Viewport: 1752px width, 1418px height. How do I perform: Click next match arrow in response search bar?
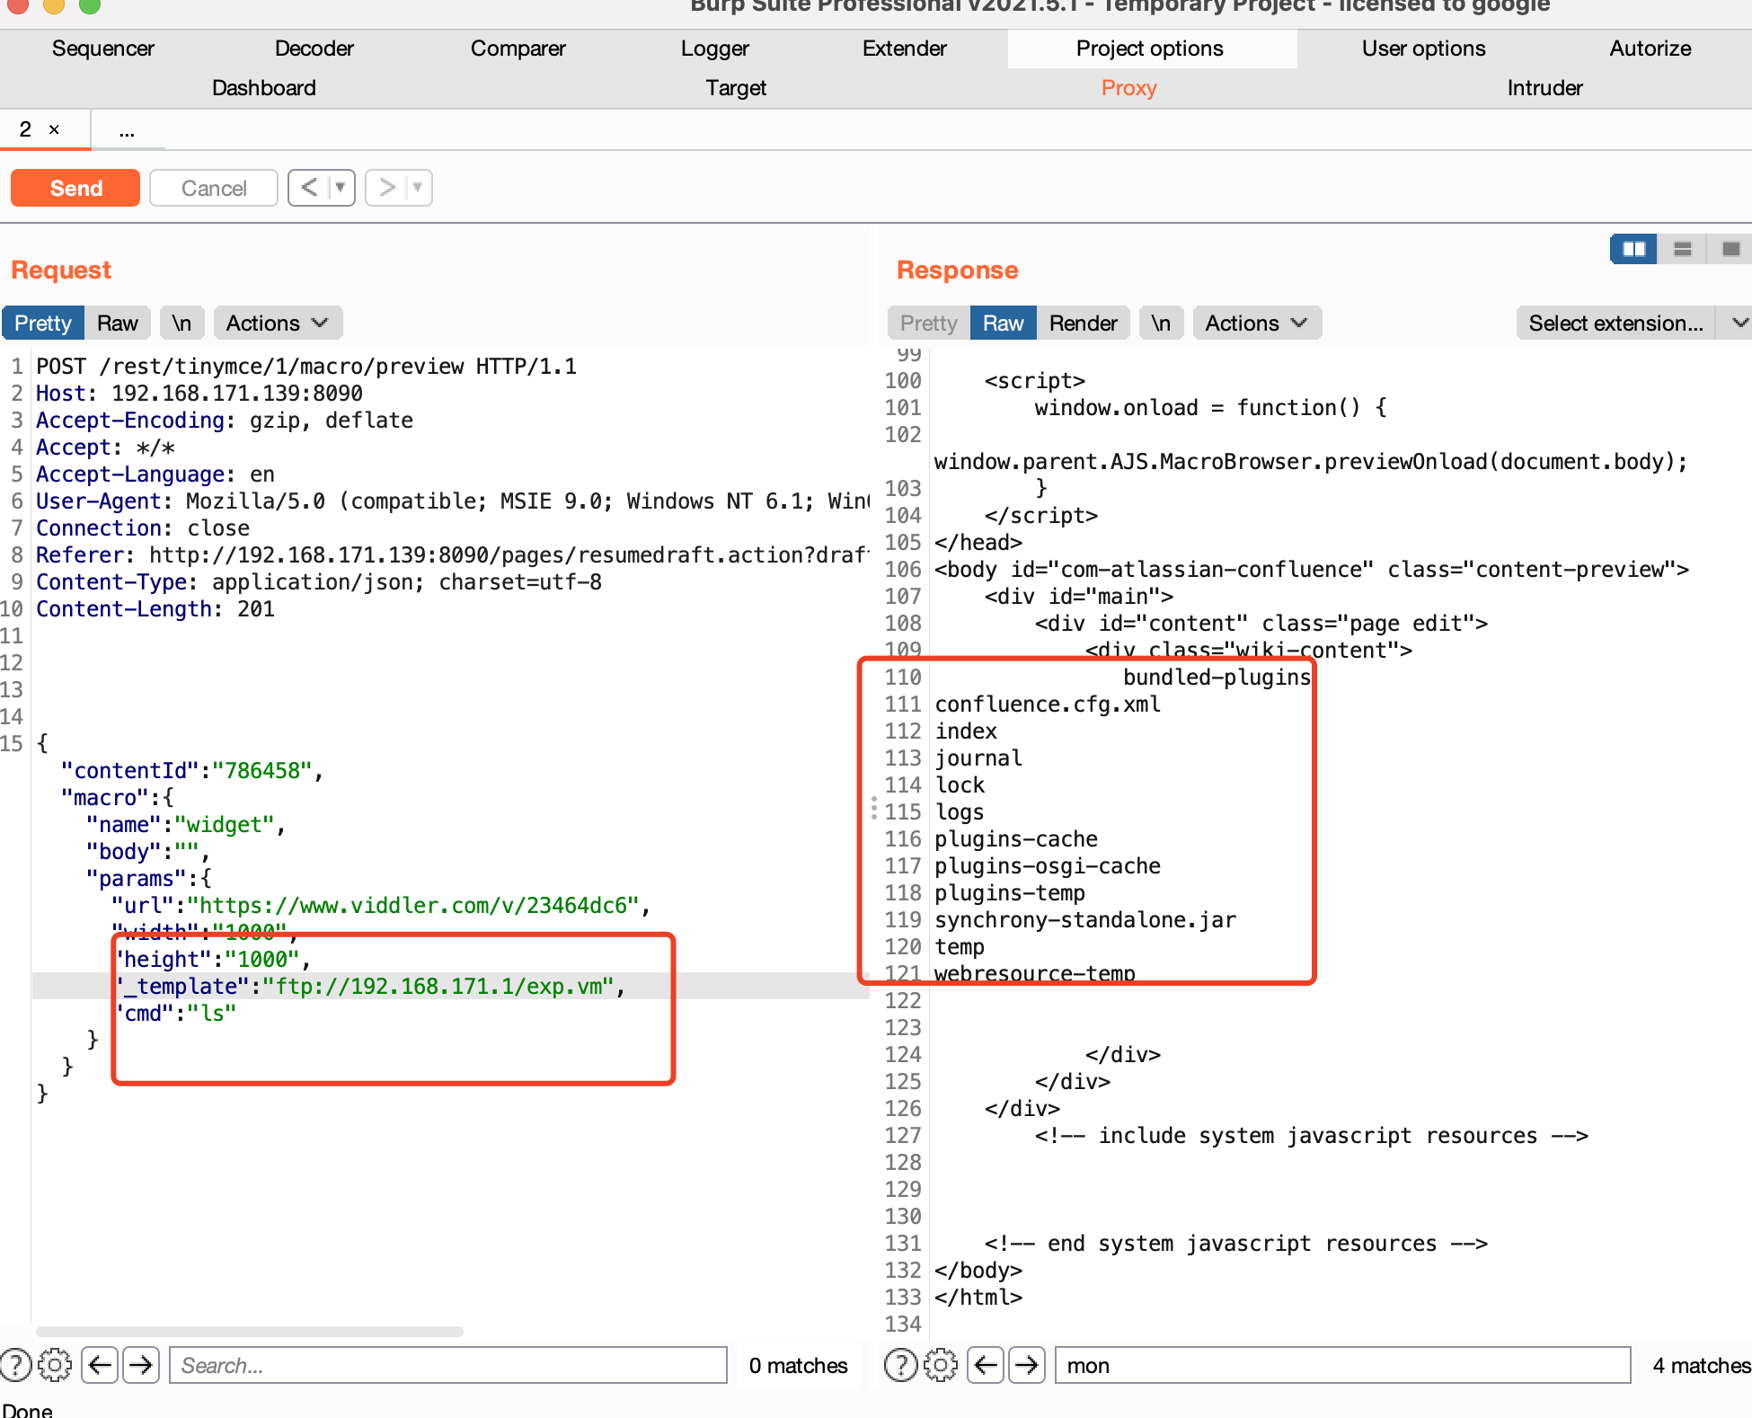(1027, 1365)
